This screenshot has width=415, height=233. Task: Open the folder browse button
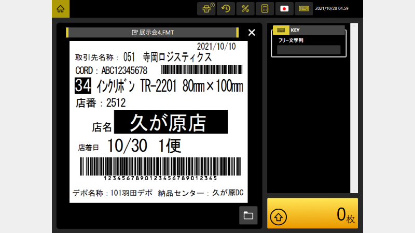tap(248, 215)
